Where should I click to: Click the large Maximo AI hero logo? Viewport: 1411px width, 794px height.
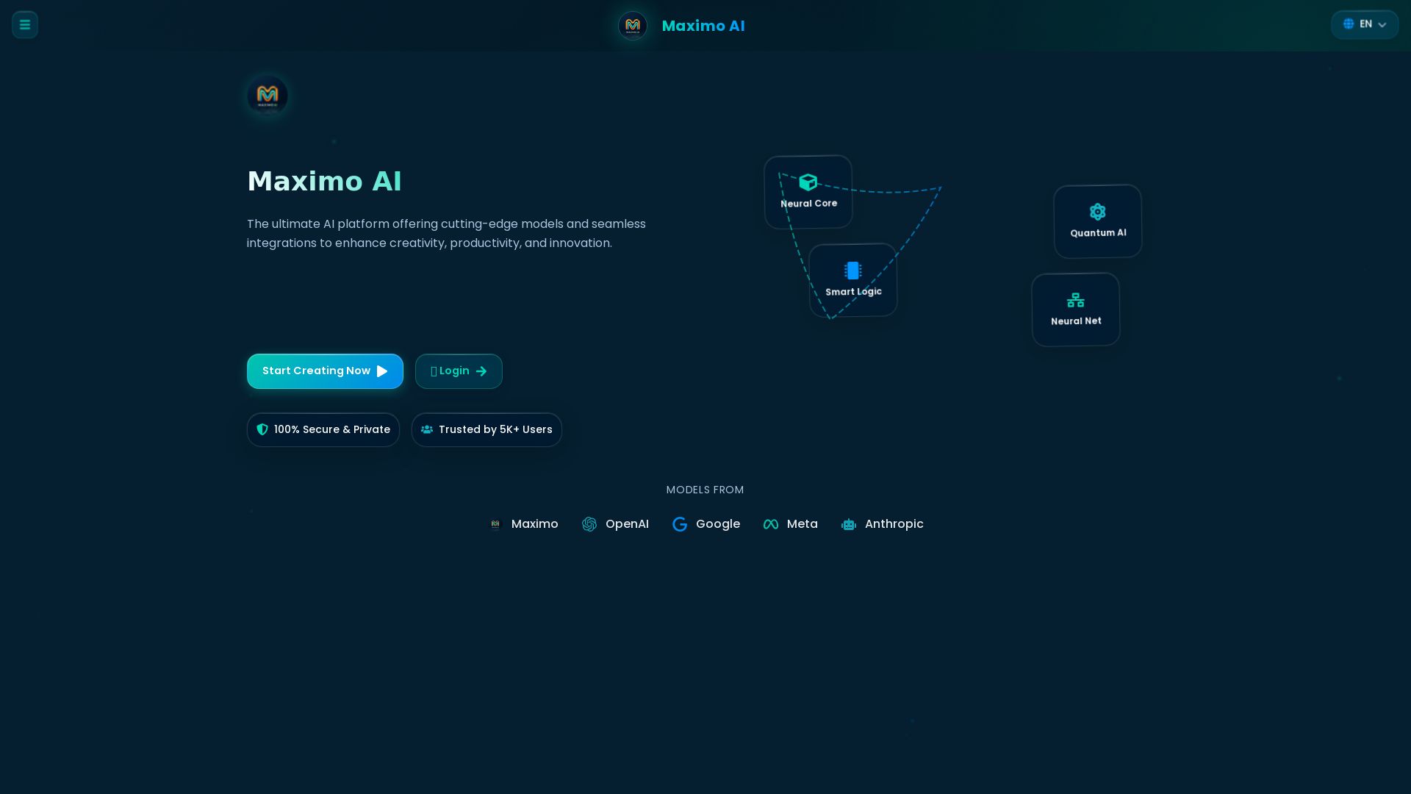pos(267,96)
